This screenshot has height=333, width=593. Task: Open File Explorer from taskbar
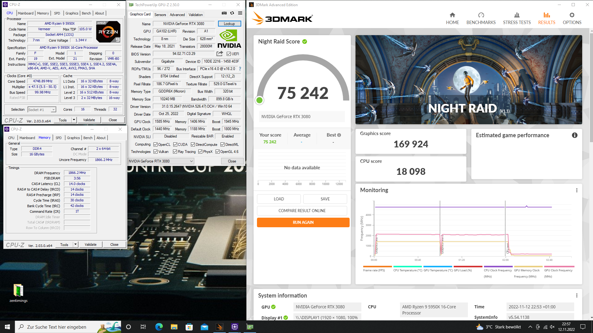tap(174, 327)
